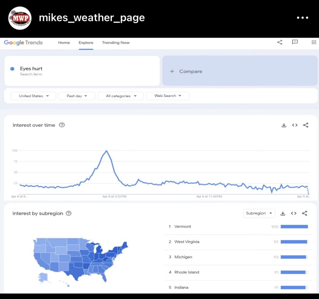
Task: Switch to the Trending Now tab
Action: click(x=116, y=43)
